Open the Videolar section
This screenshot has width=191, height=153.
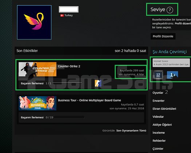point(158,117)
